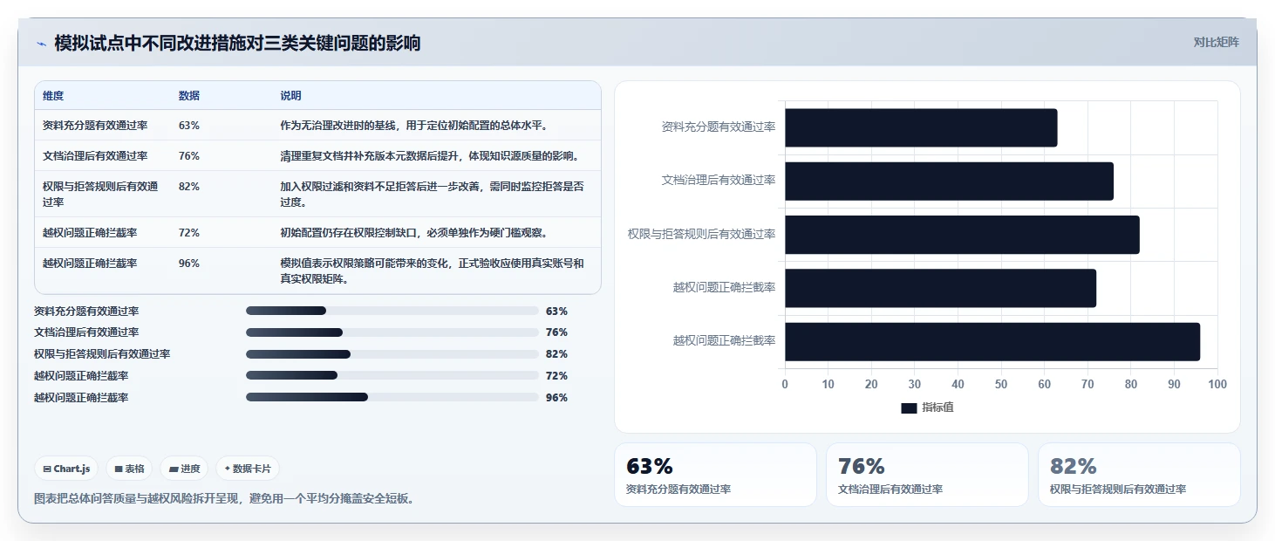The width and height of the screenshot is (1275, 541).
Task: Click the description starting with 模拟值表示权限策略
Action: point(433,271)
